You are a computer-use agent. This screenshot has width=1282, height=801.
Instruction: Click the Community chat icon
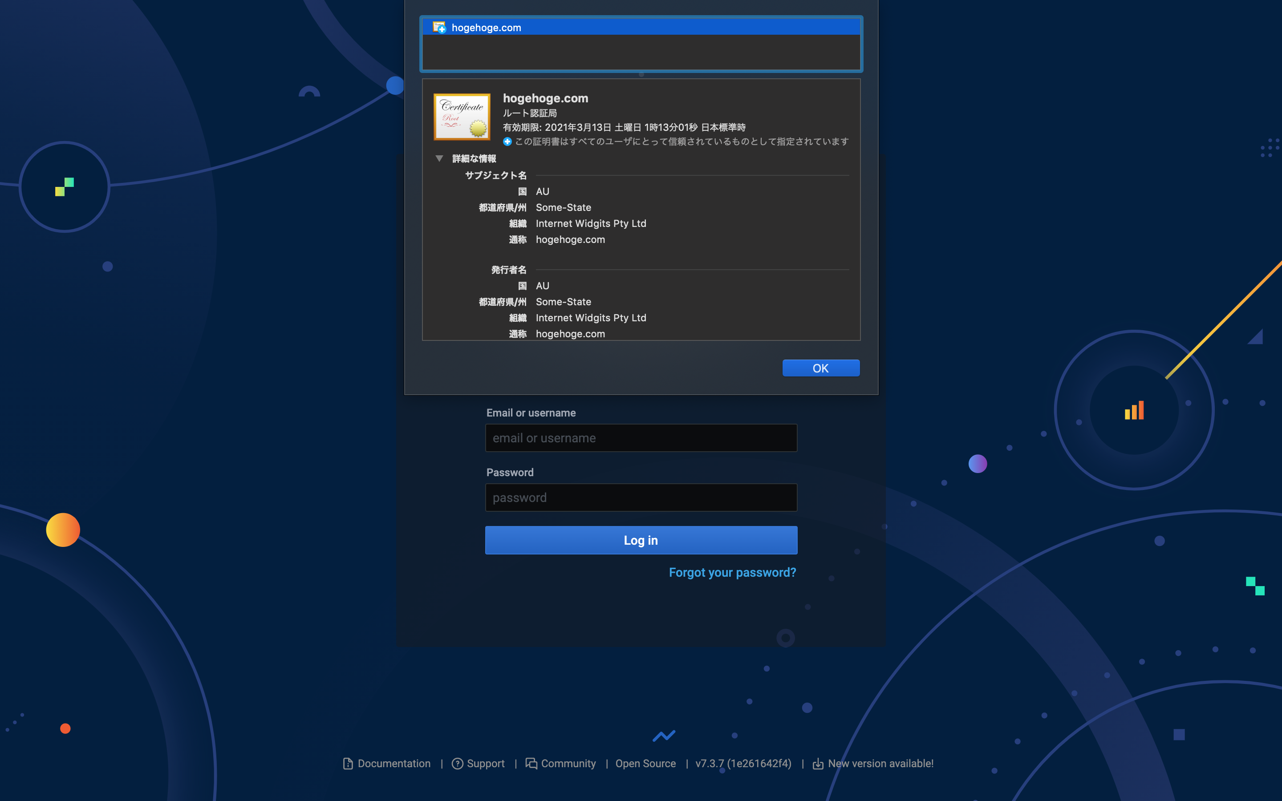coord(531,763)
